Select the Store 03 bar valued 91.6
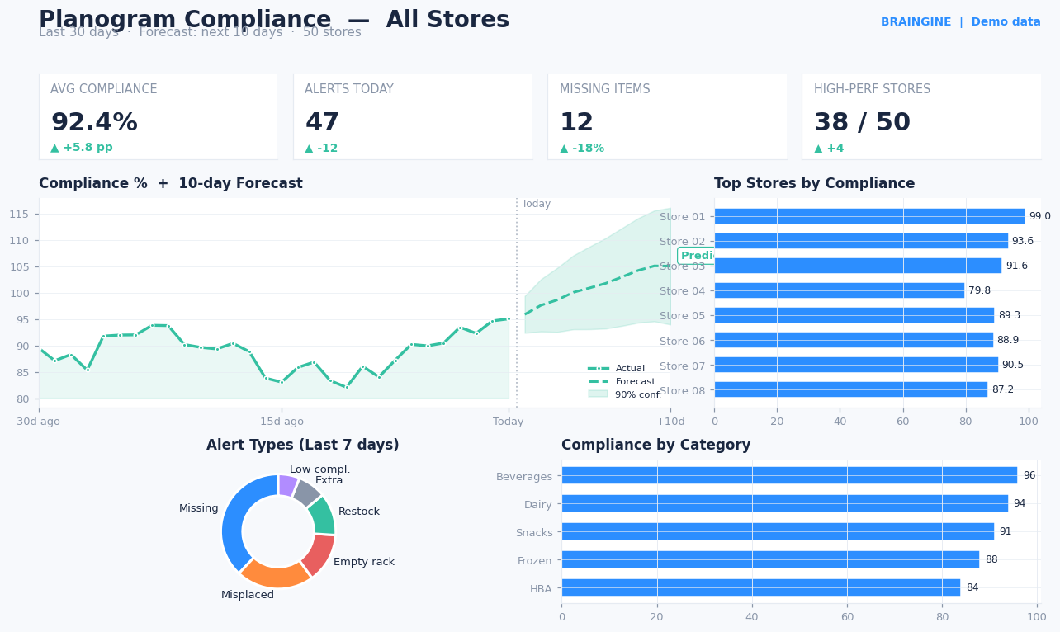The image size is (1060, 632). pos(858,266)
